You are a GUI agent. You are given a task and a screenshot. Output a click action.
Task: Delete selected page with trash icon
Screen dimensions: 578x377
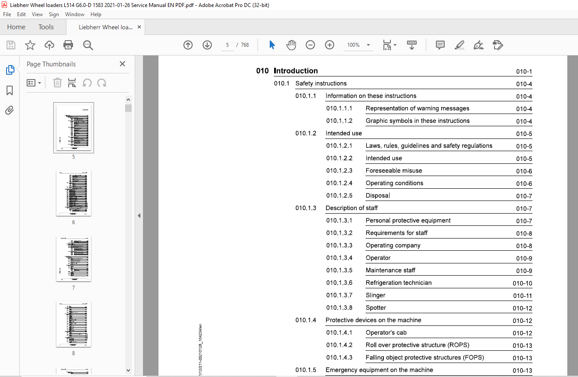coord(57,83)
